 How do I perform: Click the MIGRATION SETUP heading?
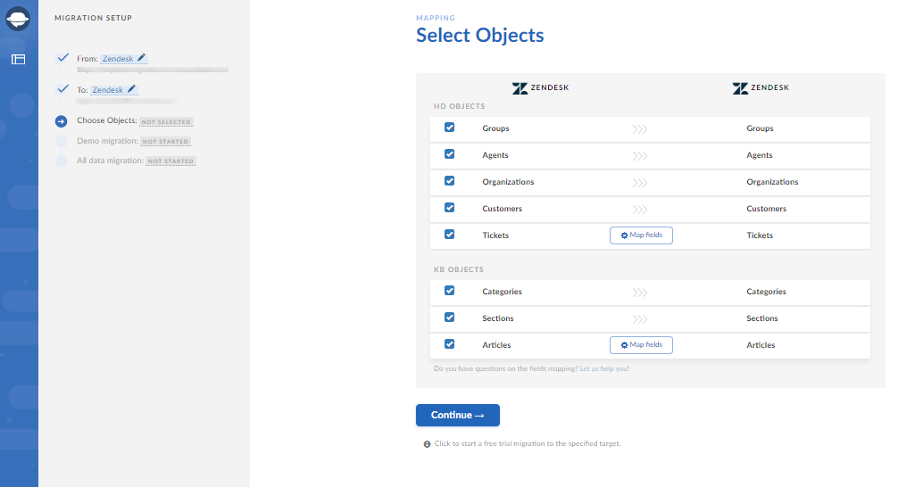click(x=93, y=18)
